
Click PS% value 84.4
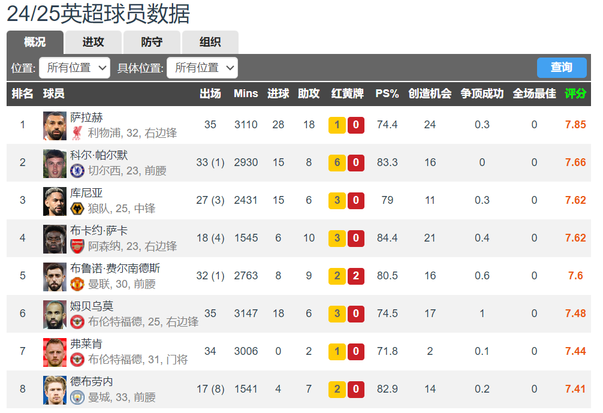tap(387, 238)
